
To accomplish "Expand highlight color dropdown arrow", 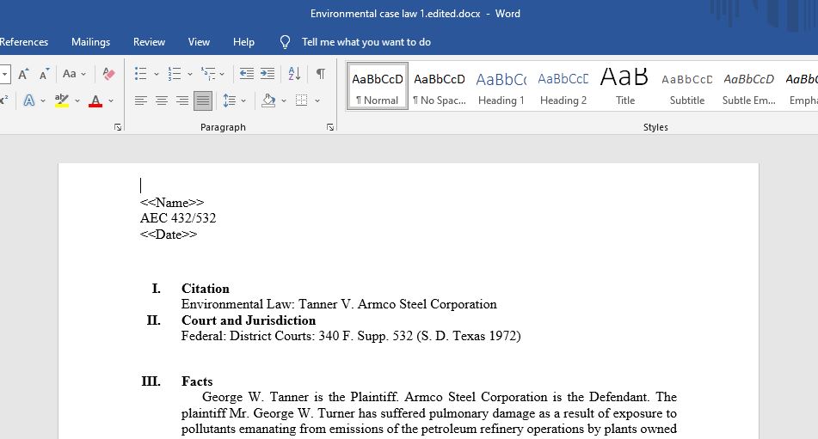I will tap(77, 101).
